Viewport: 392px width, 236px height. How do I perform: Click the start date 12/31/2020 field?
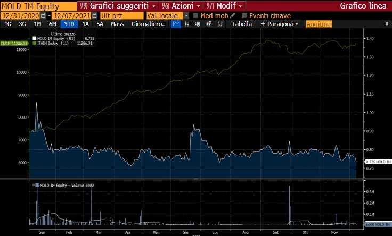[20, 16]
